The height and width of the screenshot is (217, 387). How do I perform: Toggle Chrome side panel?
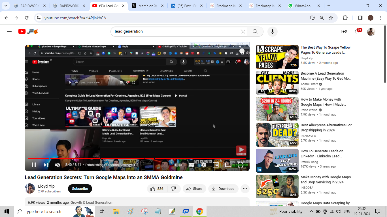[360, 18]
